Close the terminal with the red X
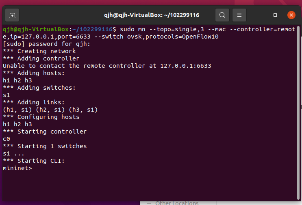The width and height of the screenshot is (302, 205). 291,15
